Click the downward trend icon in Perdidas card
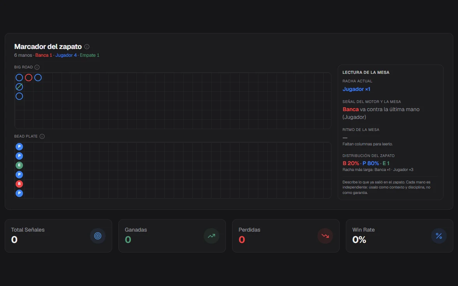This screenshot has height=286, width=458. pyautogui.click(x=325, y=236)
